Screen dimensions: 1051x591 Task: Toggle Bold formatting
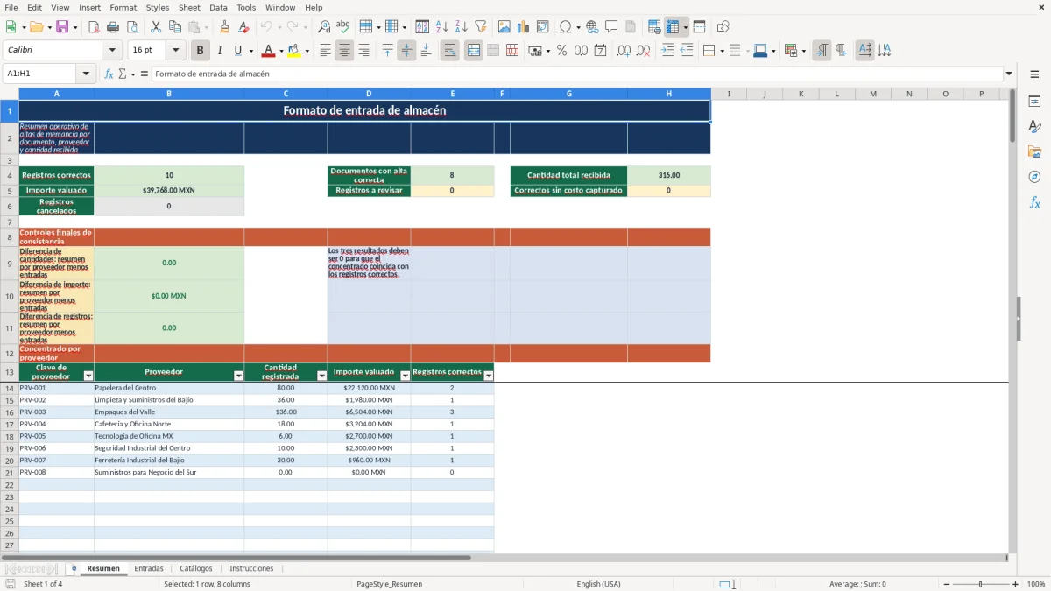click(x=201, y=51)
